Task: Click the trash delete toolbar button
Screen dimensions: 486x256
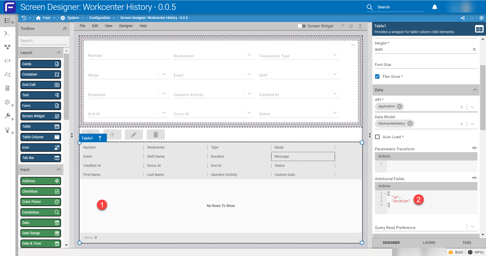Action: point(156,134)
